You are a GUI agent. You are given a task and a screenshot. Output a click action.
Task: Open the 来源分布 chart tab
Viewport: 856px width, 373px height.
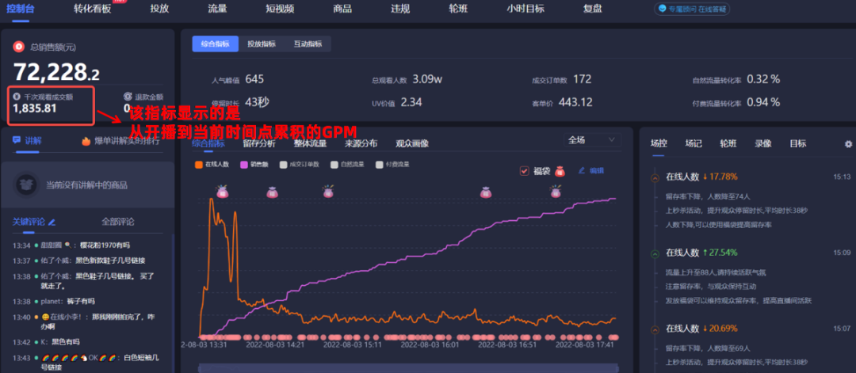pos(361,143)
